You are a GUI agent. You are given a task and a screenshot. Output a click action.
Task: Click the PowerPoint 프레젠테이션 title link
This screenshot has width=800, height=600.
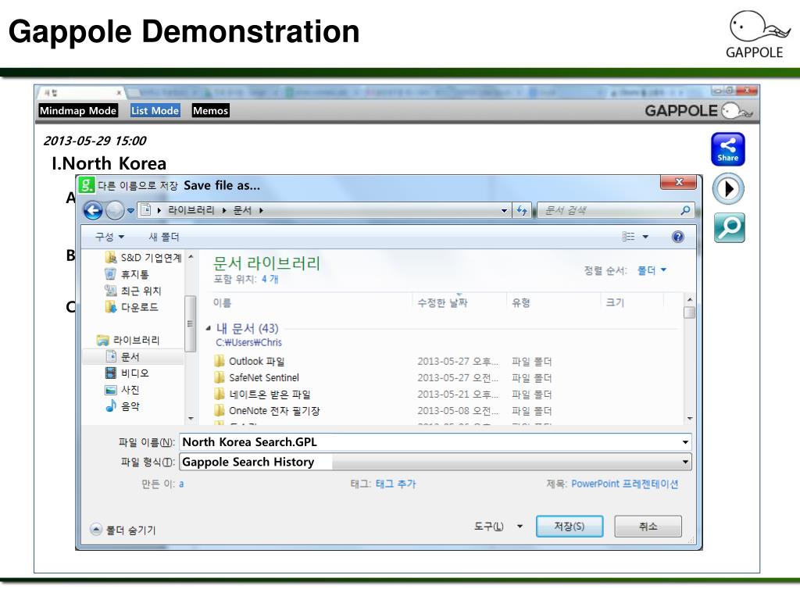tap(624, 484)
